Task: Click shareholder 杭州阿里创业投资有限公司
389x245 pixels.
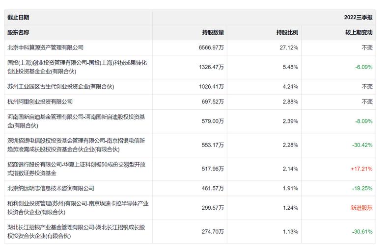Action: point(40,102)
